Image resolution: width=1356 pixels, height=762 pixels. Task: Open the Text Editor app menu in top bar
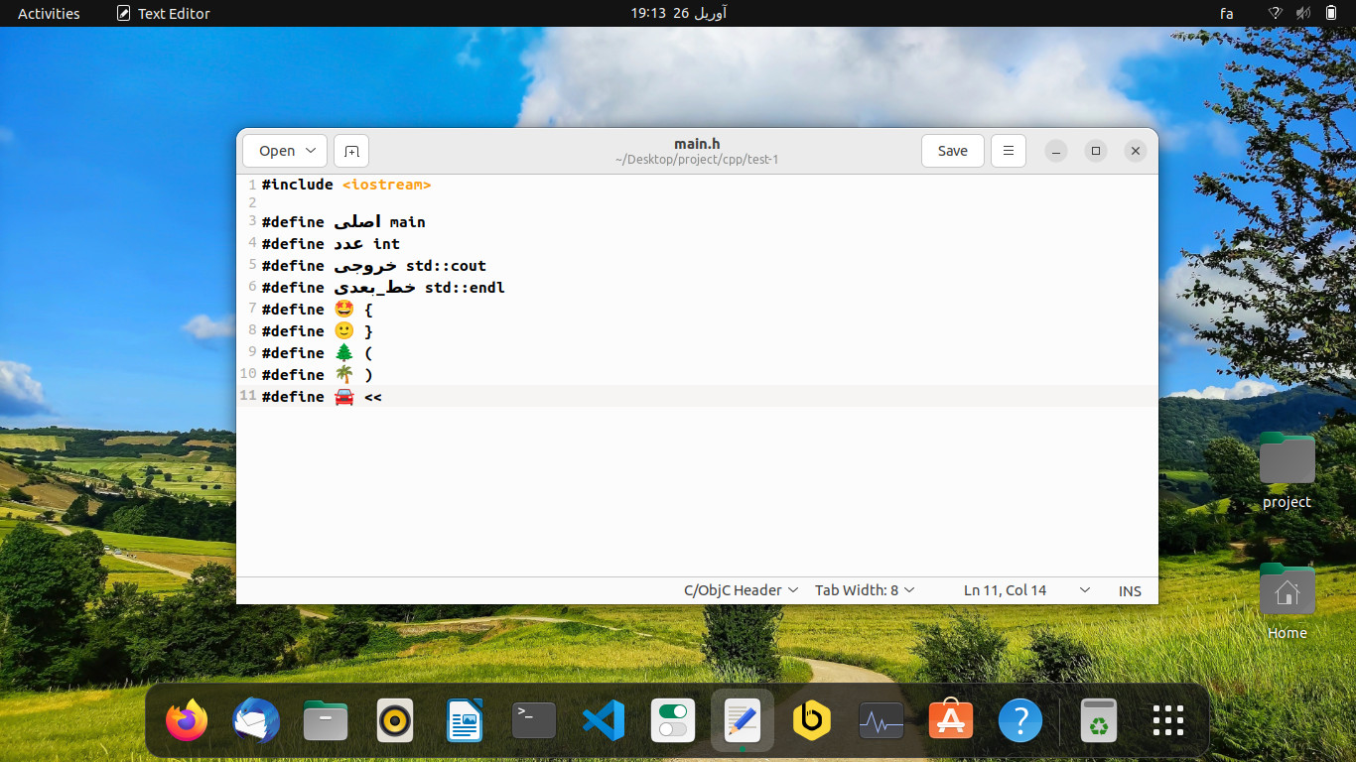164,13
